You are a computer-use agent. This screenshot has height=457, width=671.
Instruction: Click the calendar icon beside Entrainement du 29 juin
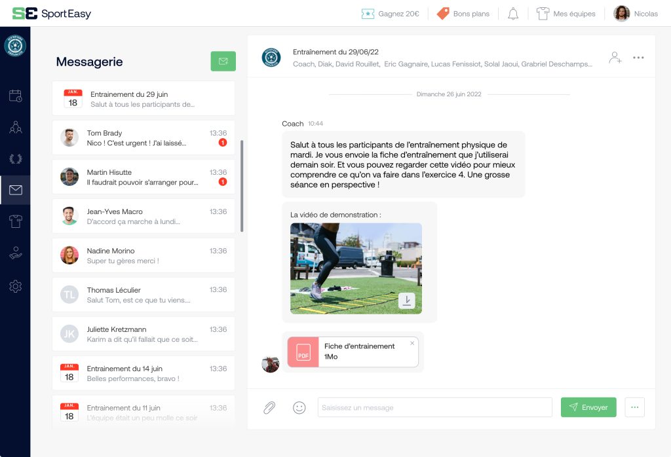click(x=73, y=98)
